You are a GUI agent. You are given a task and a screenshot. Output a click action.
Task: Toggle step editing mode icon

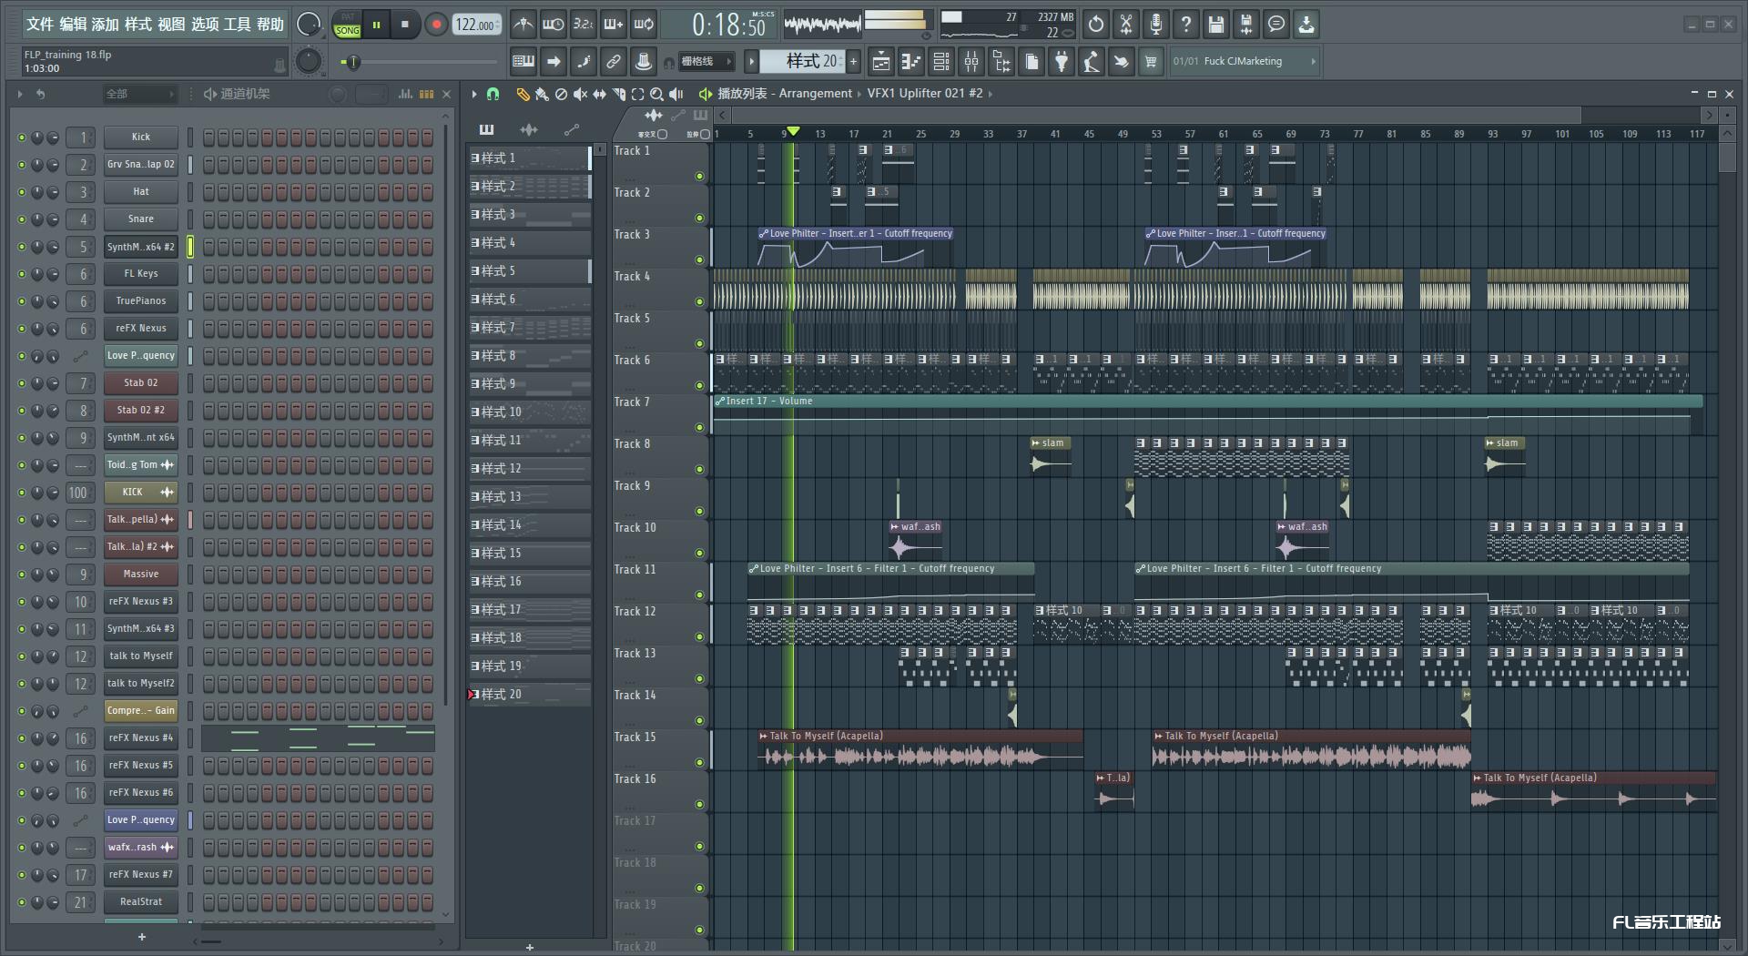[584, 62]
